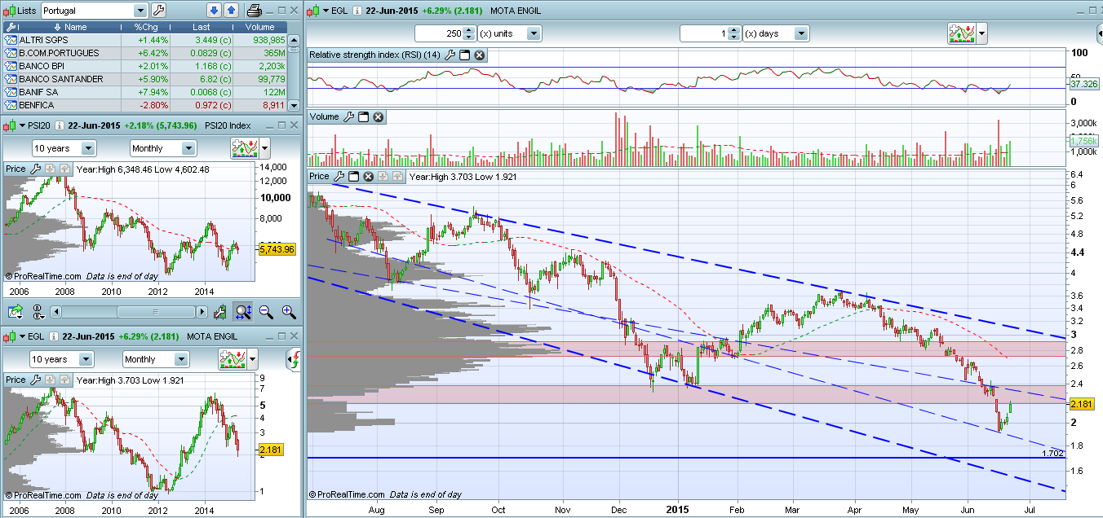Activate horizontal zoom tool
Image resolution: width=1103 pixels, height=518 pixels.
[x=242, y=311]
